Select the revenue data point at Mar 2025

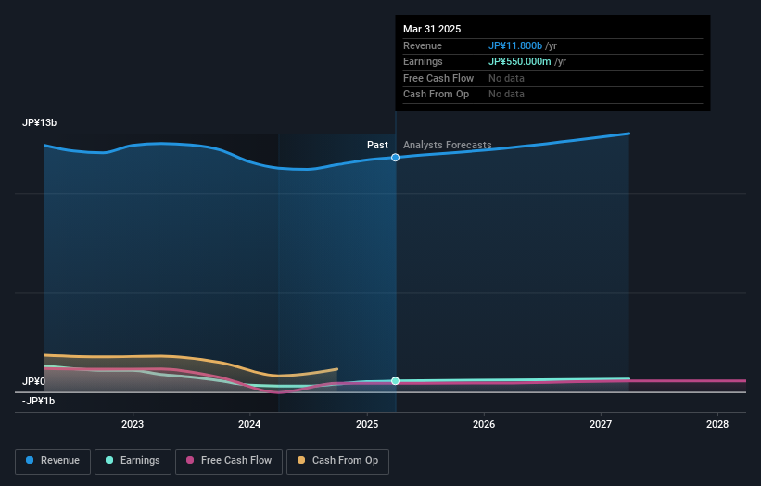(395, 158)
